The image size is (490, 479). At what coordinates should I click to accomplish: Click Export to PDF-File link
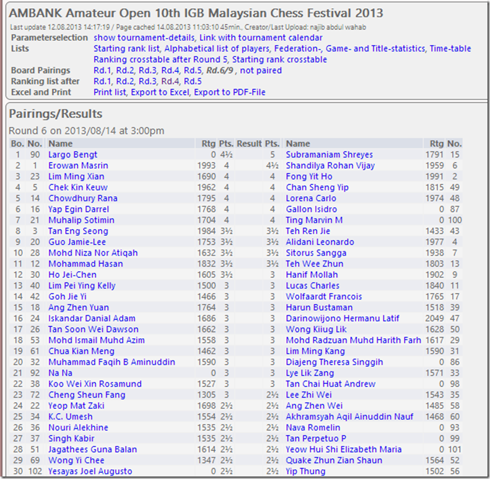pyautogui.click(x=230, y=92)
